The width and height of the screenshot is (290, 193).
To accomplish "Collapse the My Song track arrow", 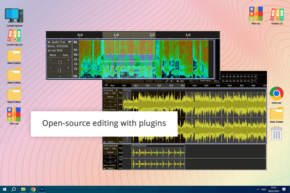I will click(104, 142).
